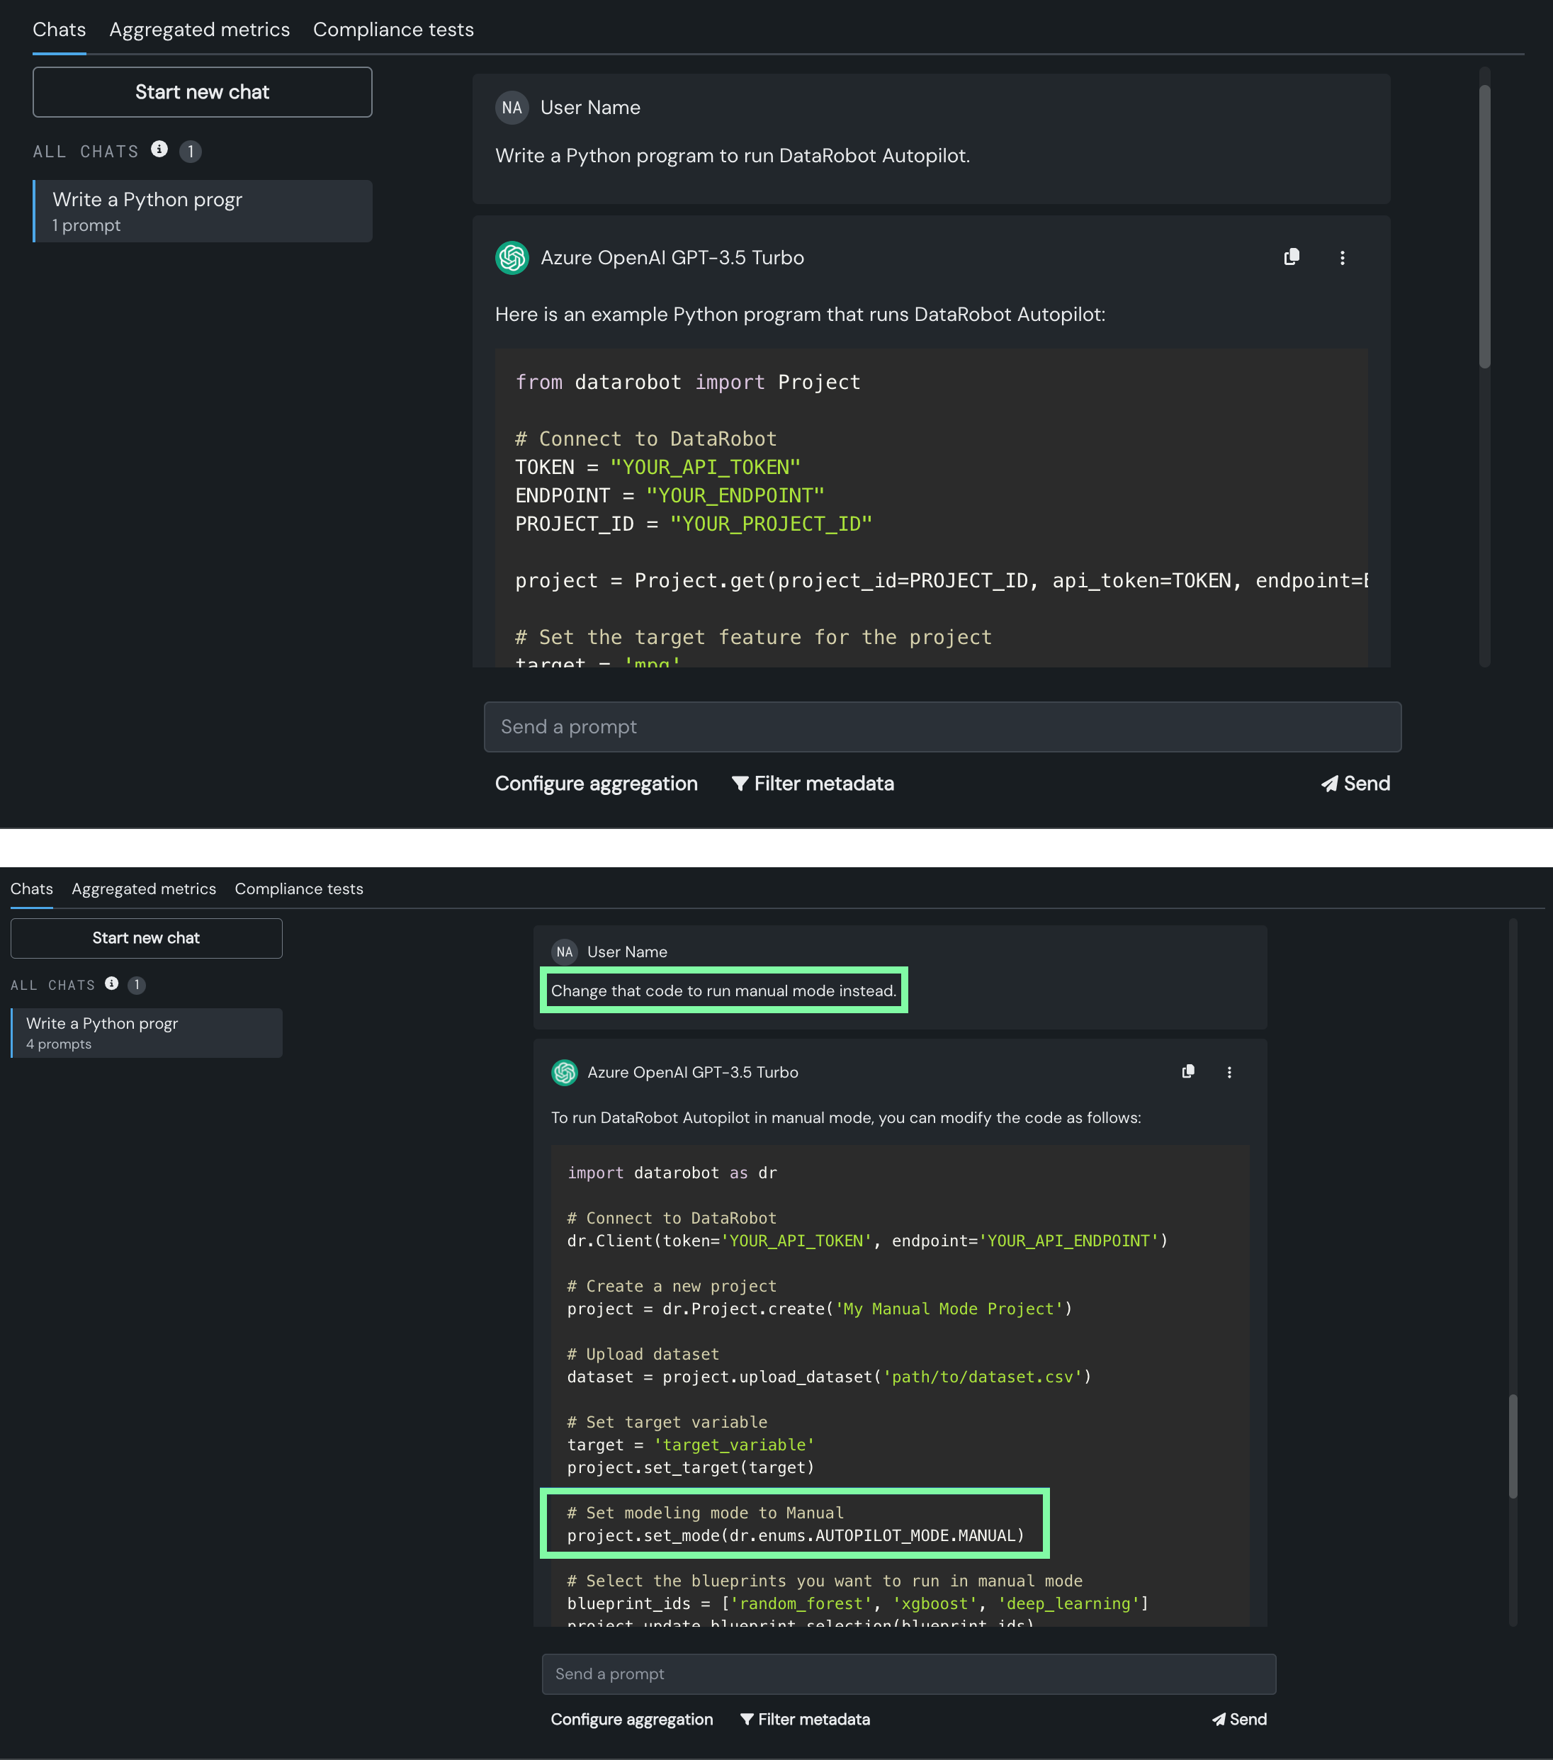
Task: Copy the top chat's GPT-3.5 response
Action: coord(1292,257)
